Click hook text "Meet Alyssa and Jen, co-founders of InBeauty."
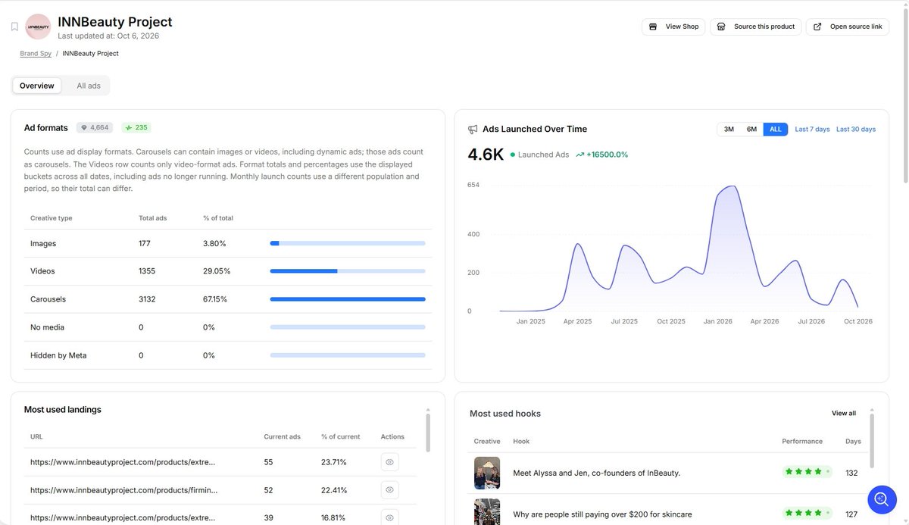 coord(597,473)
